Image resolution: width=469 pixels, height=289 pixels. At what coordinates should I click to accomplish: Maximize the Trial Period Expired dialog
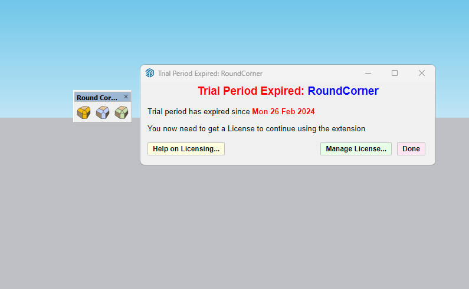tap(395, 73)
